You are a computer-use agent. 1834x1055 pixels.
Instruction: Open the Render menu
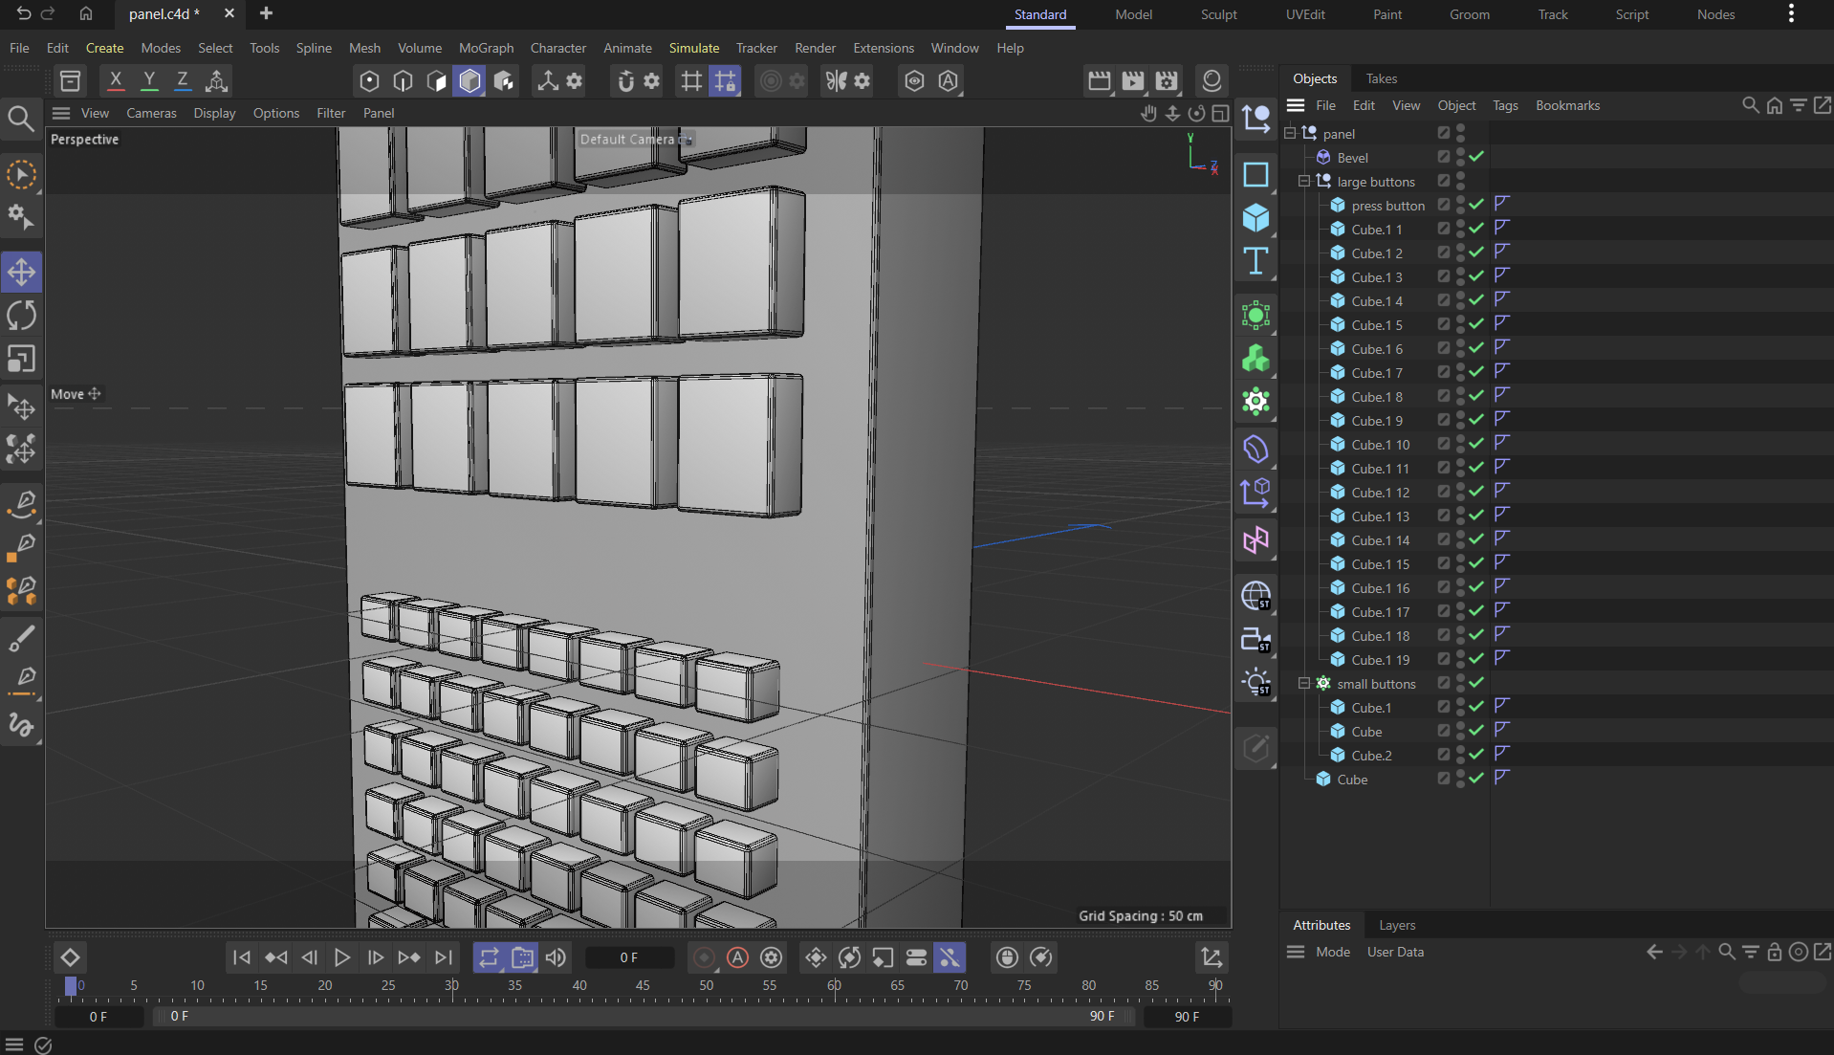815,48
